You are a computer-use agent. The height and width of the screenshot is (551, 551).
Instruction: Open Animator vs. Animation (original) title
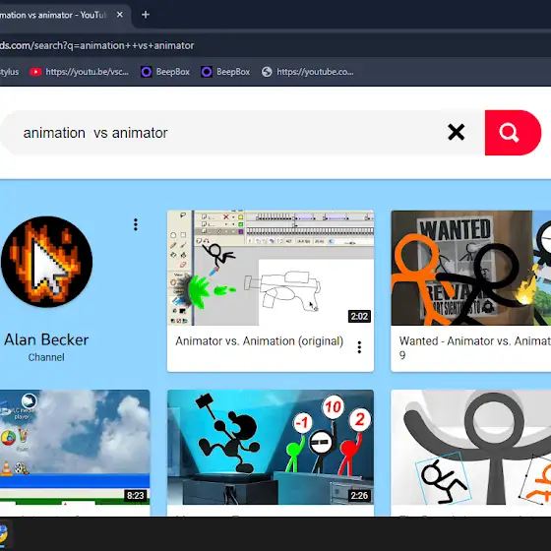tap(260, 341)
